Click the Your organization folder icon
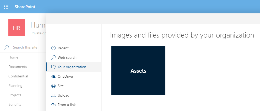This screenshot has height=111, width=260. click(53, 67)
